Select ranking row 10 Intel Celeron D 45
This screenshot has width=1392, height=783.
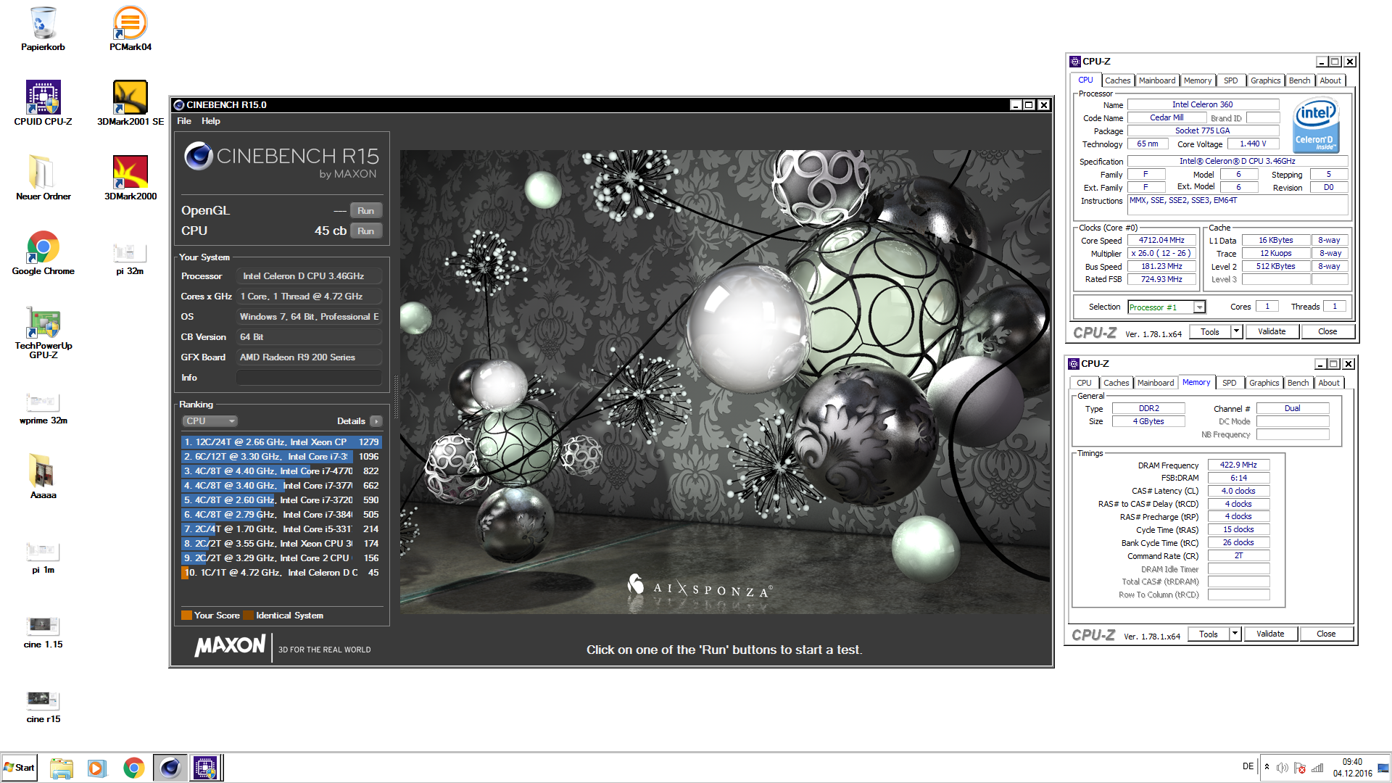tap(281, 573)
